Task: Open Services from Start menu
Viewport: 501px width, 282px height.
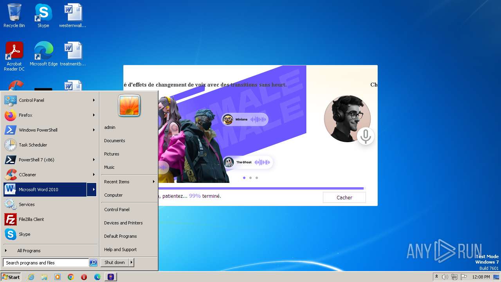Action: pos(50,204)
